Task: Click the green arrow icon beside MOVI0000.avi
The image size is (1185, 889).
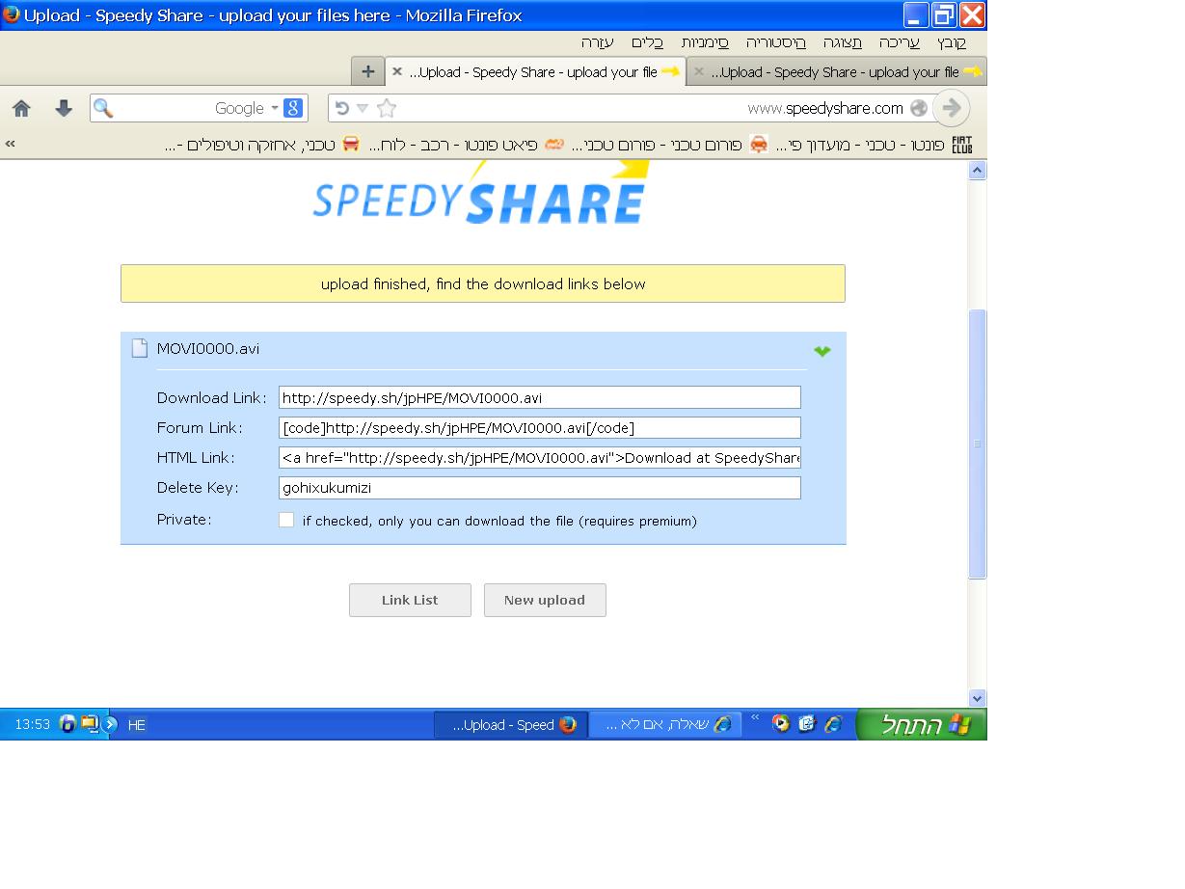Action: (821, 351)
